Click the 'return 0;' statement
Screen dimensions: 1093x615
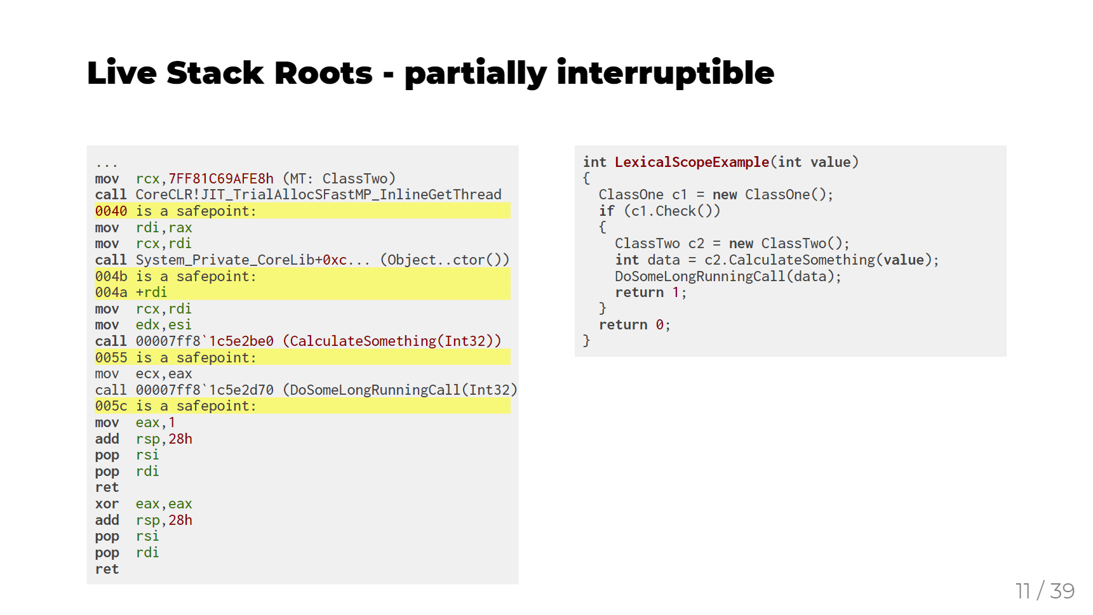[634, 324]
